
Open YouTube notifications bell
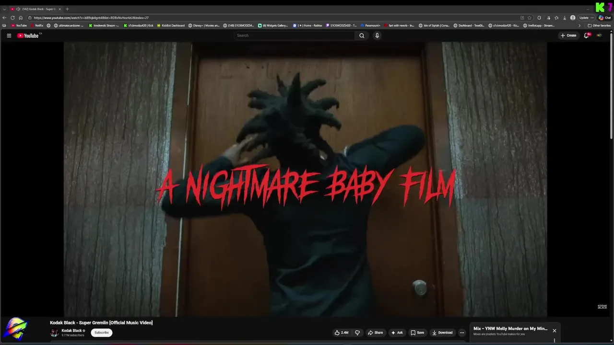[587, 35]
